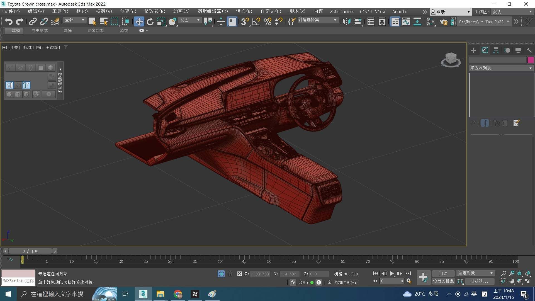Click the Schematic View icon

[x=417, y=22]
